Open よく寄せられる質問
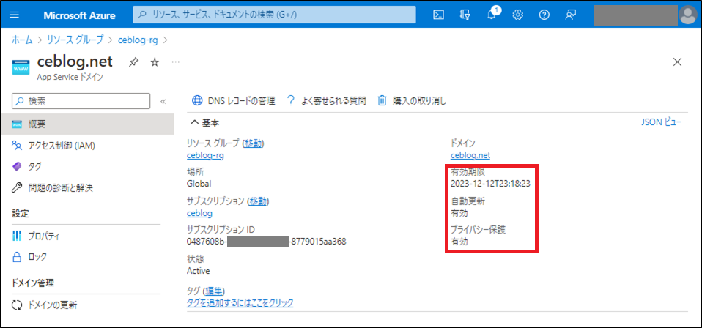Image resolution: width=702 pixels, height=328 pixels. (326, 101)
